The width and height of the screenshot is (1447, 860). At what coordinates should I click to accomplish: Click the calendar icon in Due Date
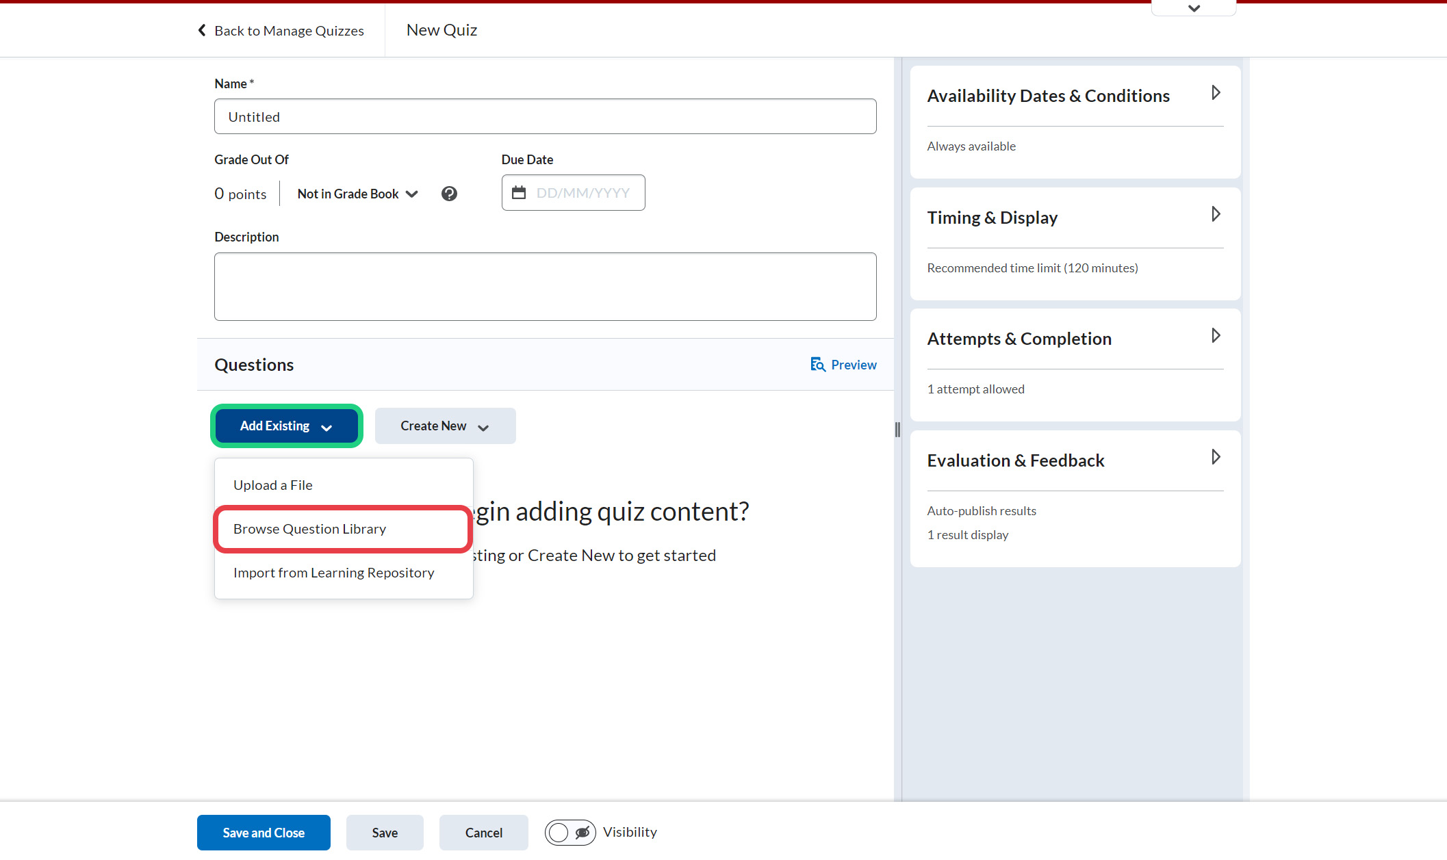point(519,193)
